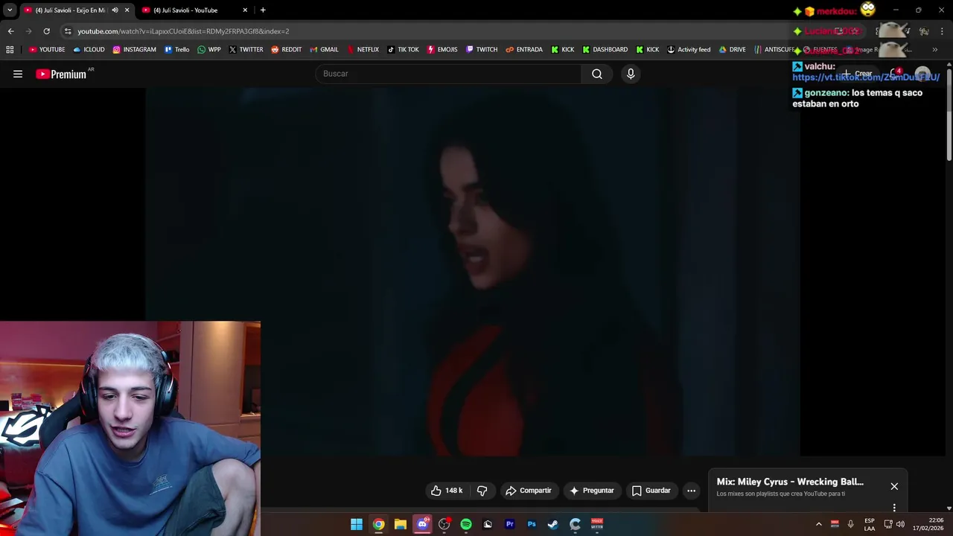Open the TIK TOK bookmark
Screen dimensions: 953x536
click(x=403, y=50)
